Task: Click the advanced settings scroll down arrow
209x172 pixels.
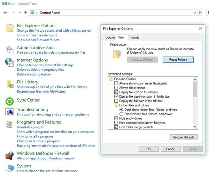Action: pyautogui.click(x=195, y=127)
